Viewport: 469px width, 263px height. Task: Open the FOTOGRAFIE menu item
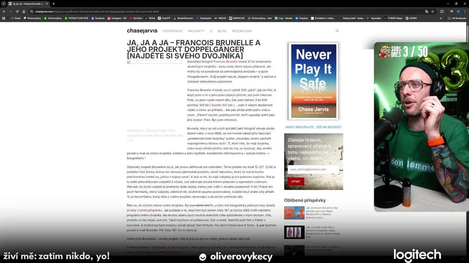(173, 31)
